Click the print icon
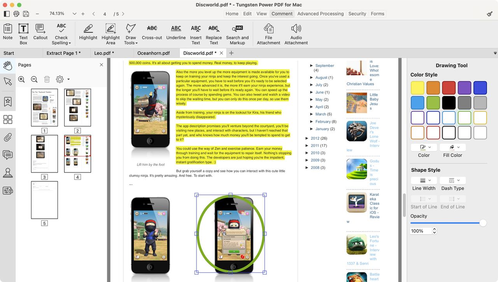The image size is (498, 282). tap(16, 14)
